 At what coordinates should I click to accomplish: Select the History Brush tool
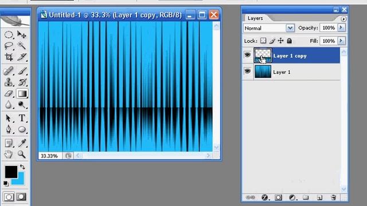(x=22, y=82)
